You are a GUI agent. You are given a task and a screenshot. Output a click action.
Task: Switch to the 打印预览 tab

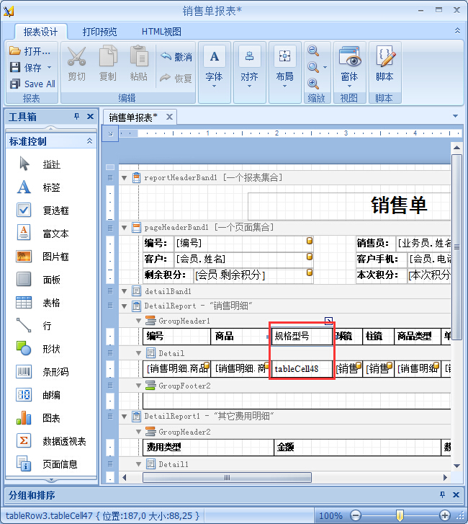coord(99,32)
